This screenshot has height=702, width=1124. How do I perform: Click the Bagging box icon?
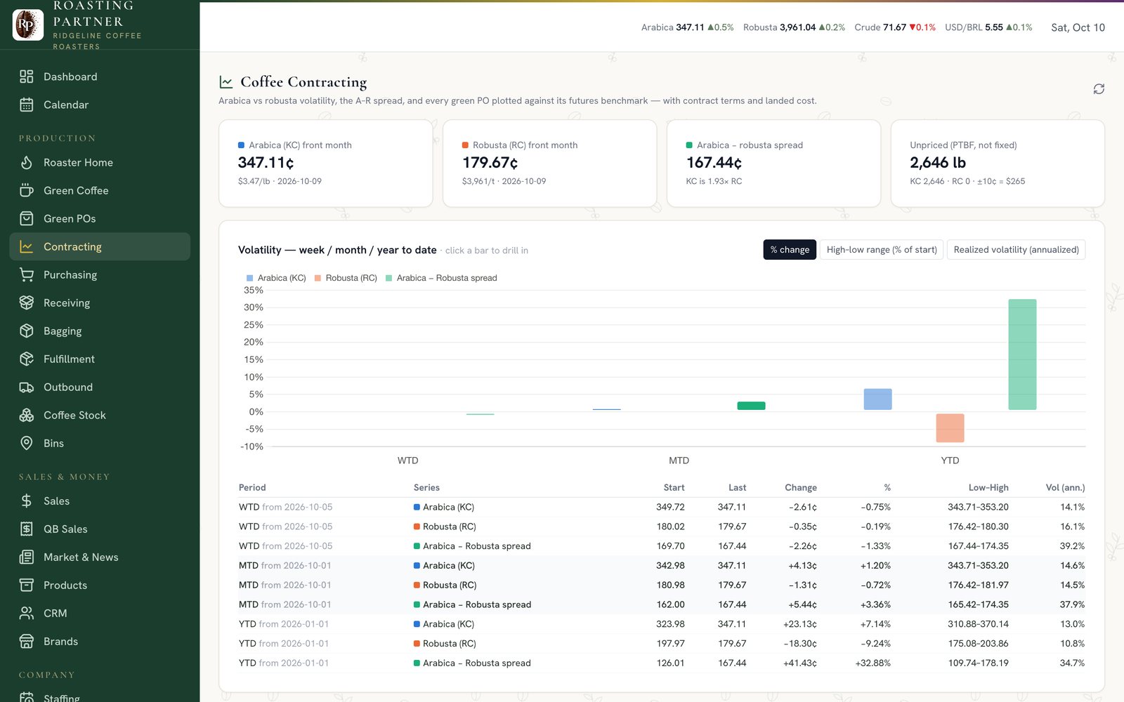27,331
